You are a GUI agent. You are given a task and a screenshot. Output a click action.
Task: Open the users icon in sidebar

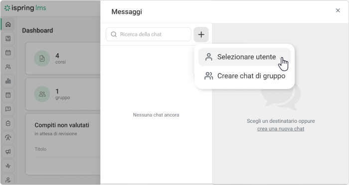pos(8,67)
